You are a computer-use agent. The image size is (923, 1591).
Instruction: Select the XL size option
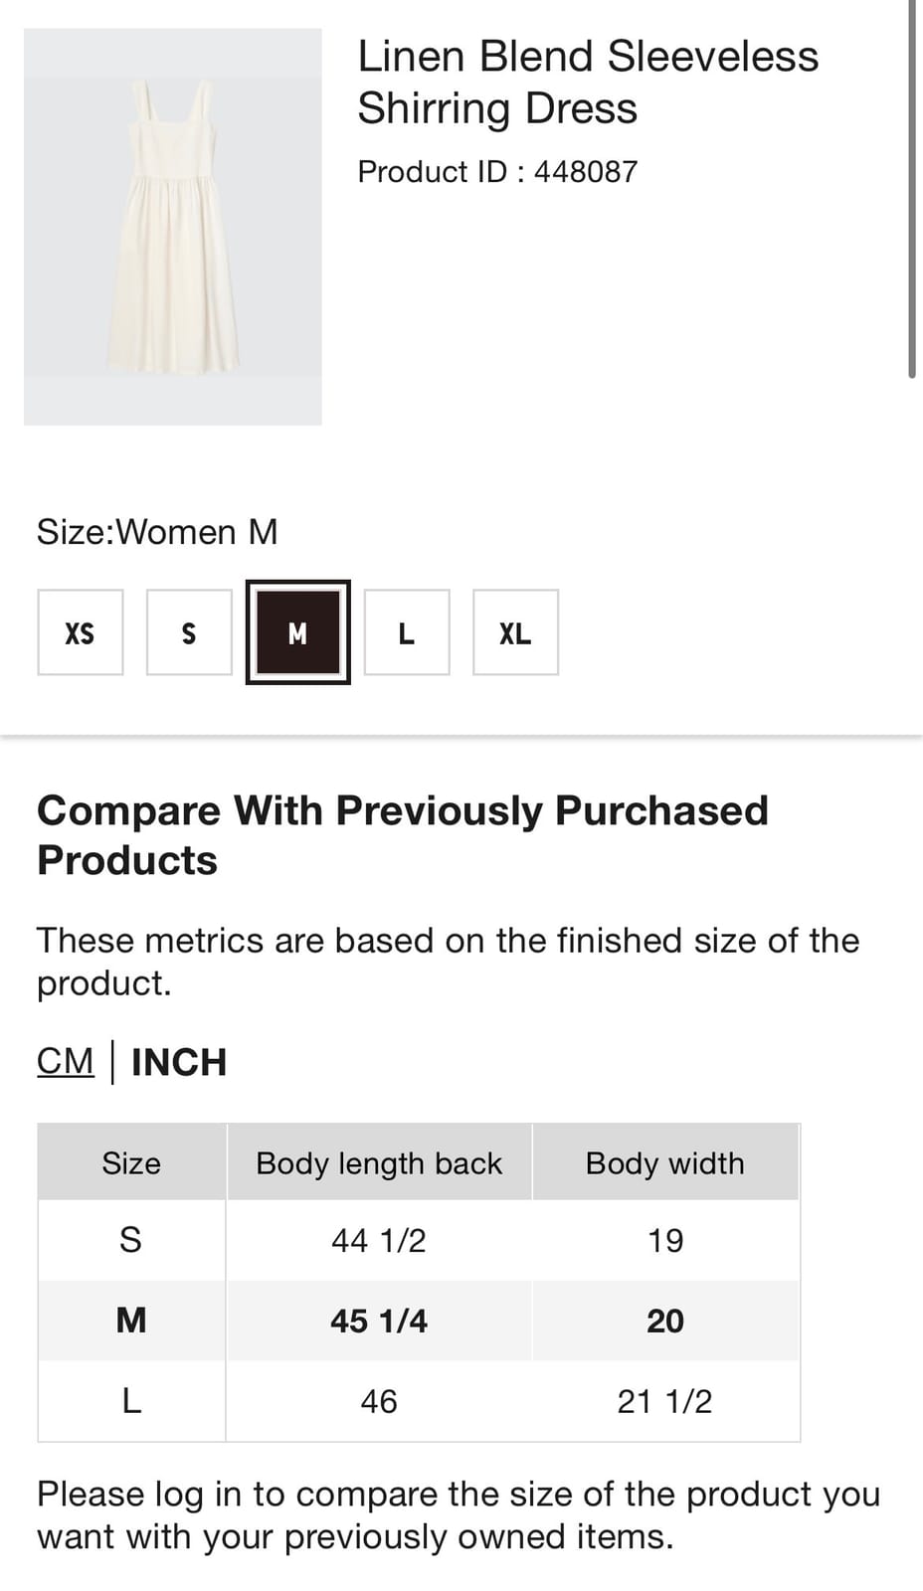pyautogui.click(x=515, y=632)
